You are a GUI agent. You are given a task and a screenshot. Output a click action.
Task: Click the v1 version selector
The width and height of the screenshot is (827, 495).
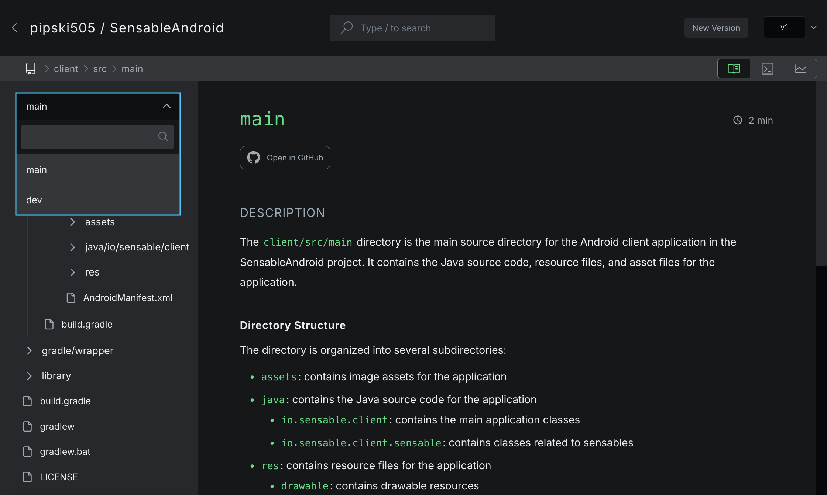coord(784,27)
